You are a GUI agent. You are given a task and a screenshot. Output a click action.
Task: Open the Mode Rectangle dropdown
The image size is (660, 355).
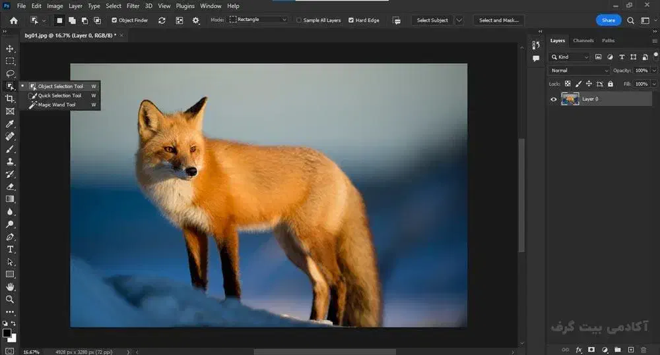click(x=258, y=20)
